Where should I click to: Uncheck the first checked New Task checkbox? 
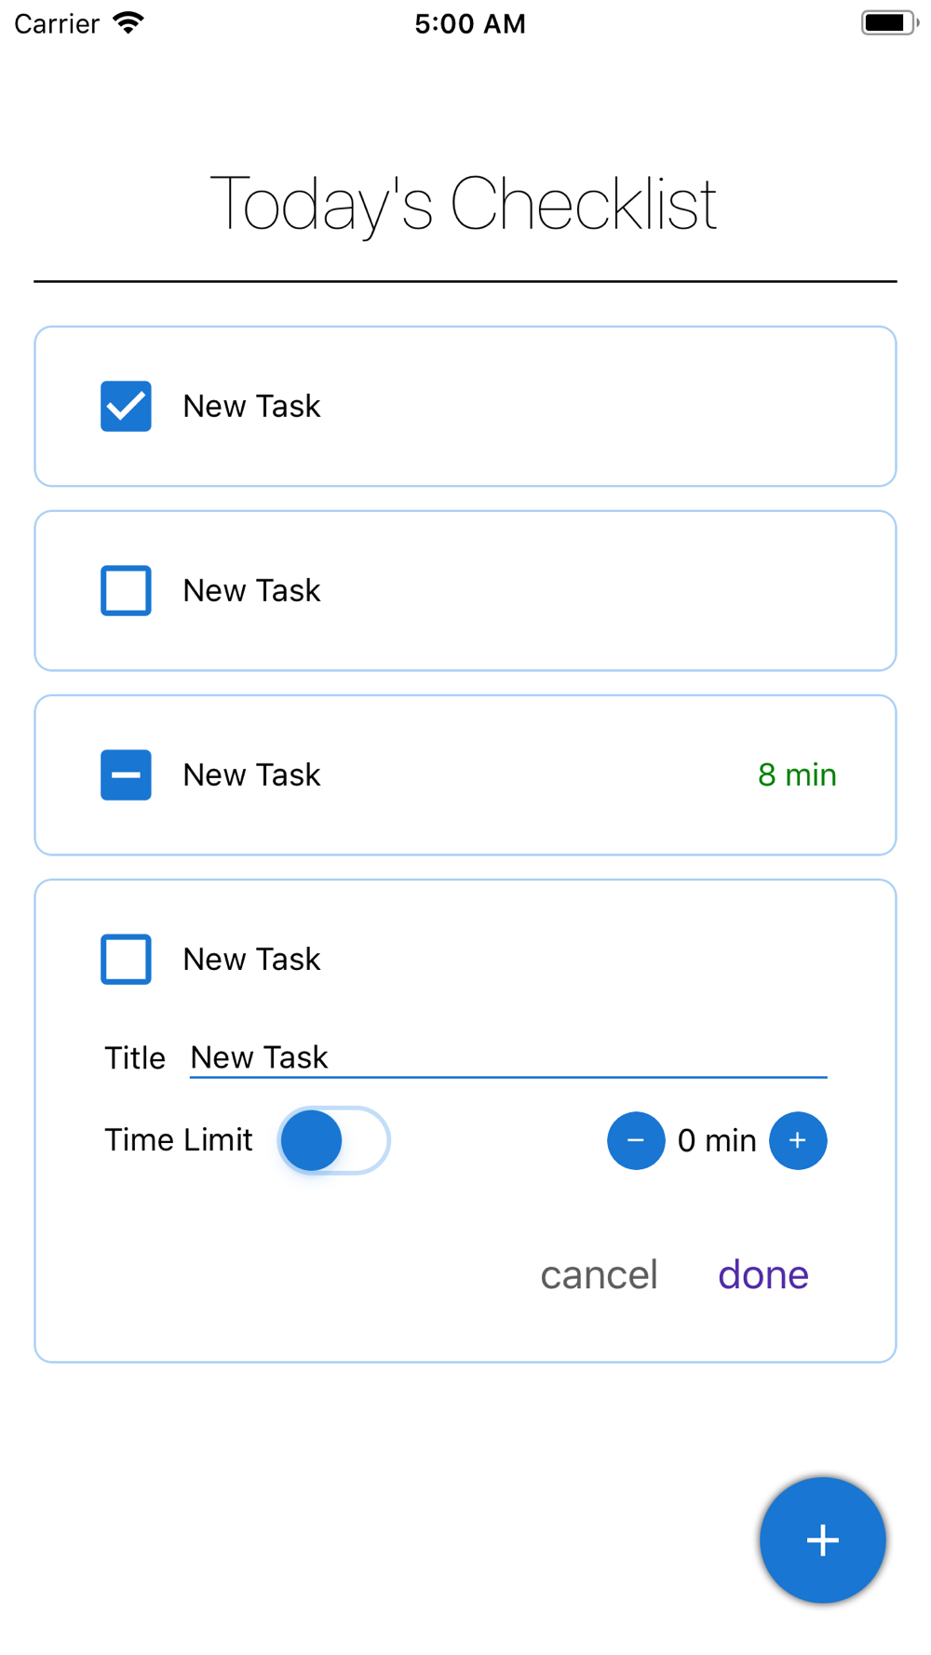click(126, 406)
